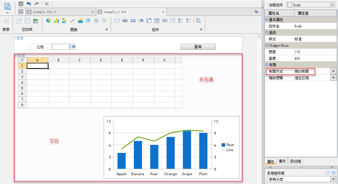Click the 样式 标准 value
The image size is (338, 184).
(315, 39)
